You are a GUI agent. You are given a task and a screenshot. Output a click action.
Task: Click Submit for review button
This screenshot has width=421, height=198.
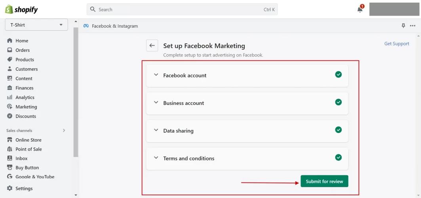tap(324, 181)
